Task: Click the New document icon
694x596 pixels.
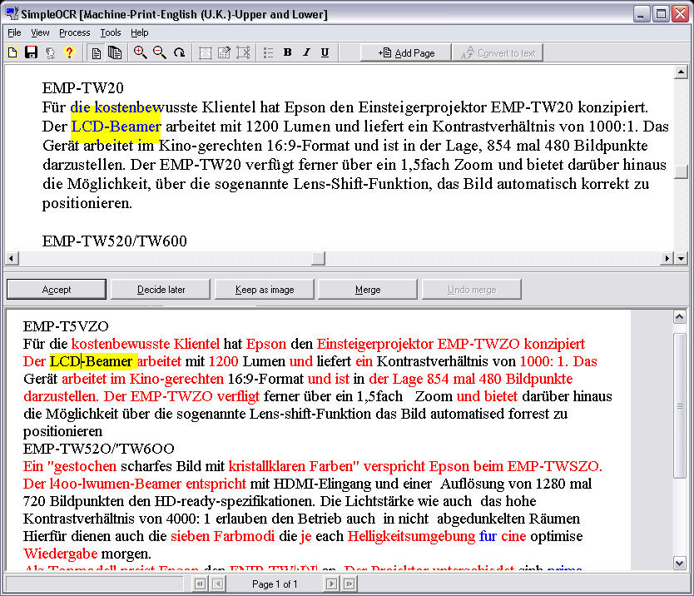Action: [12, 53]
